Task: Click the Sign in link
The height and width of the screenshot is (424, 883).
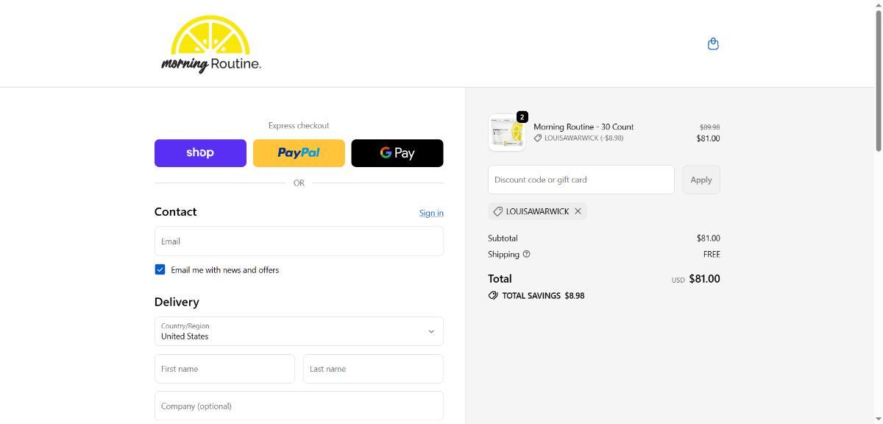Action: pyautogui.click(x=431, y=213)
